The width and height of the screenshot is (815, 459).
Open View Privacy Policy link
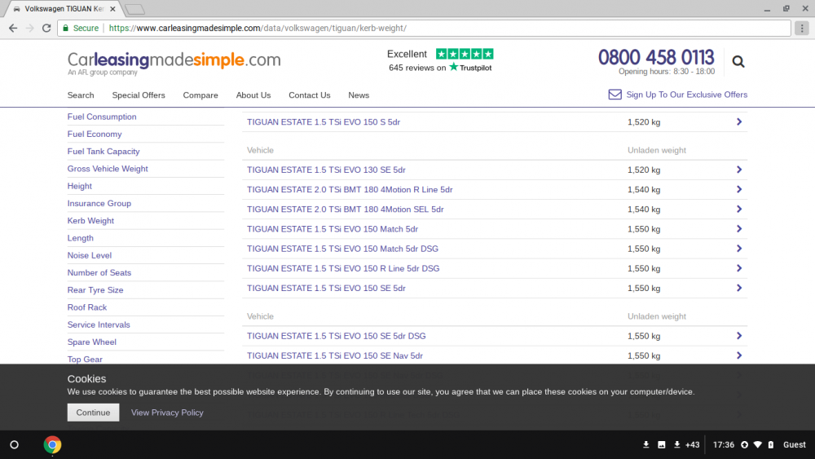[167, 413]
